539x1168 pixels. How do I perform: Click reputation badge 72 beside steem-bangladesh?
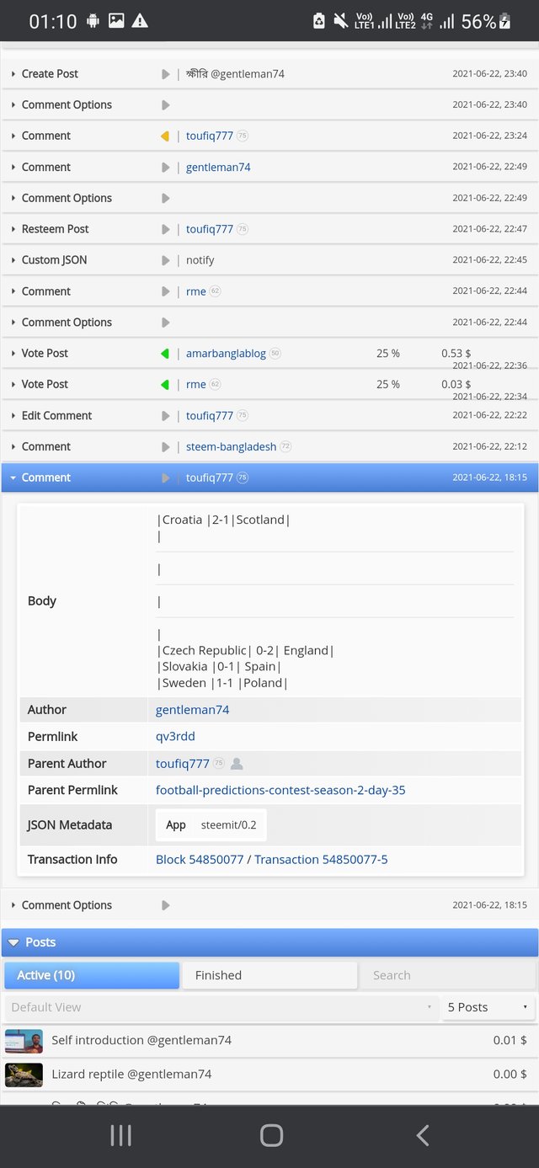tap(286, 447)
